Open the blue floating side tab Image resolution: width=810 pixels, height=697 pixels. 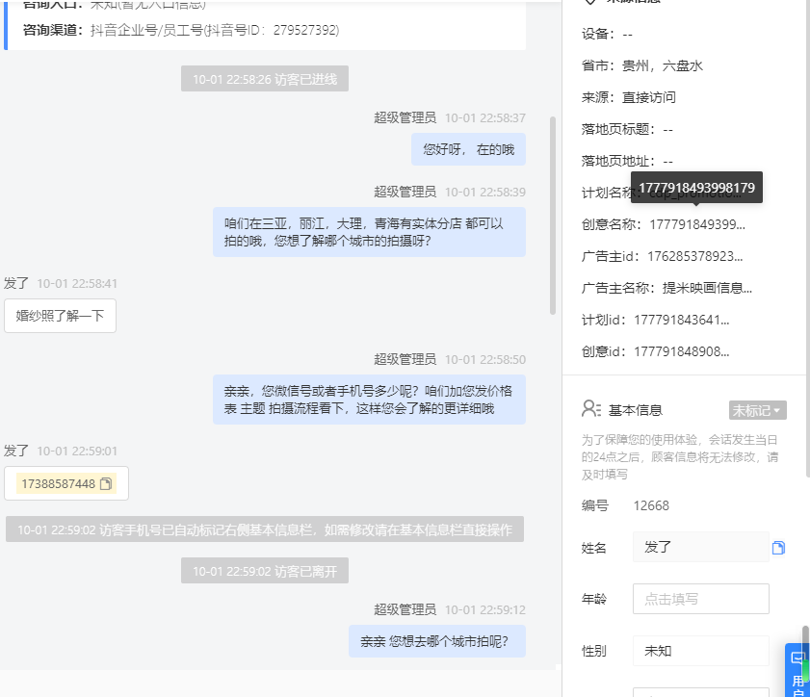coord(797,670)
